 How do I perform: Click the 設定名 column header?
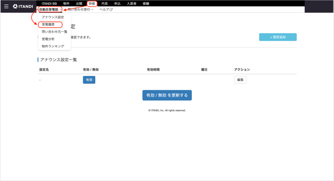point(44,70)
